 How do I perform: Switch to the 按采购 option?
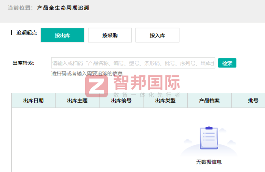tap(110, 35)
